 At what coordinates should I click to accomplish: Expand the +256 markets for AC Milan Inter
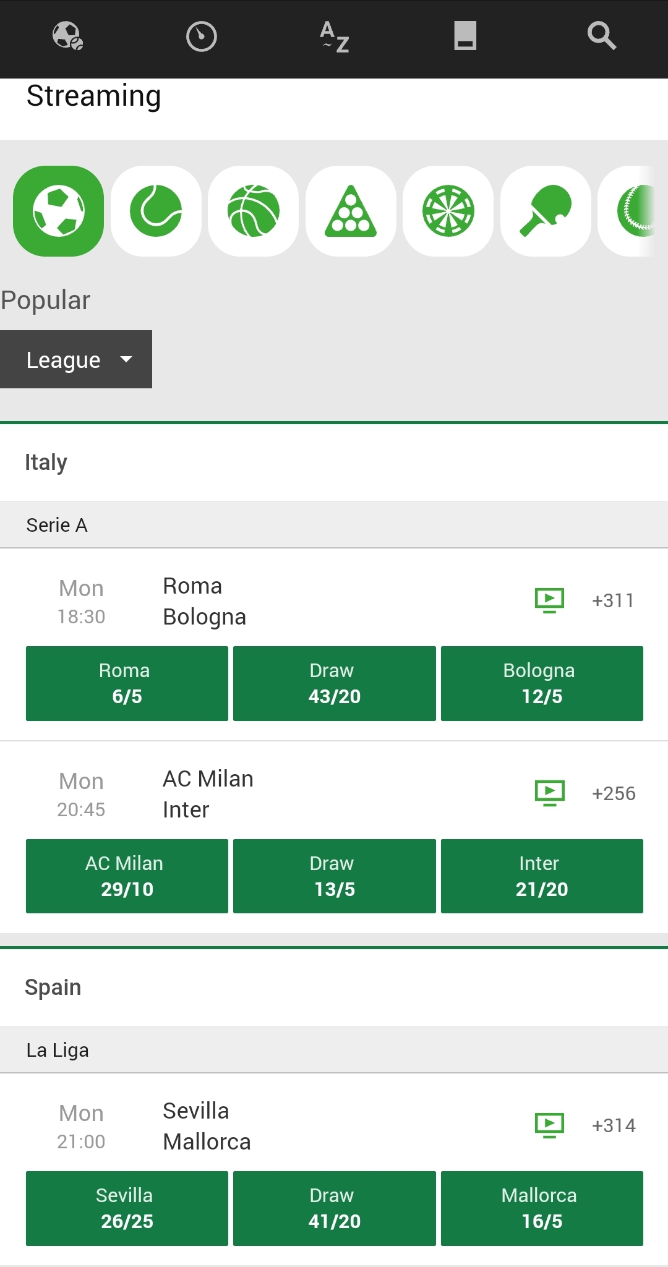(x=615, y=792)
